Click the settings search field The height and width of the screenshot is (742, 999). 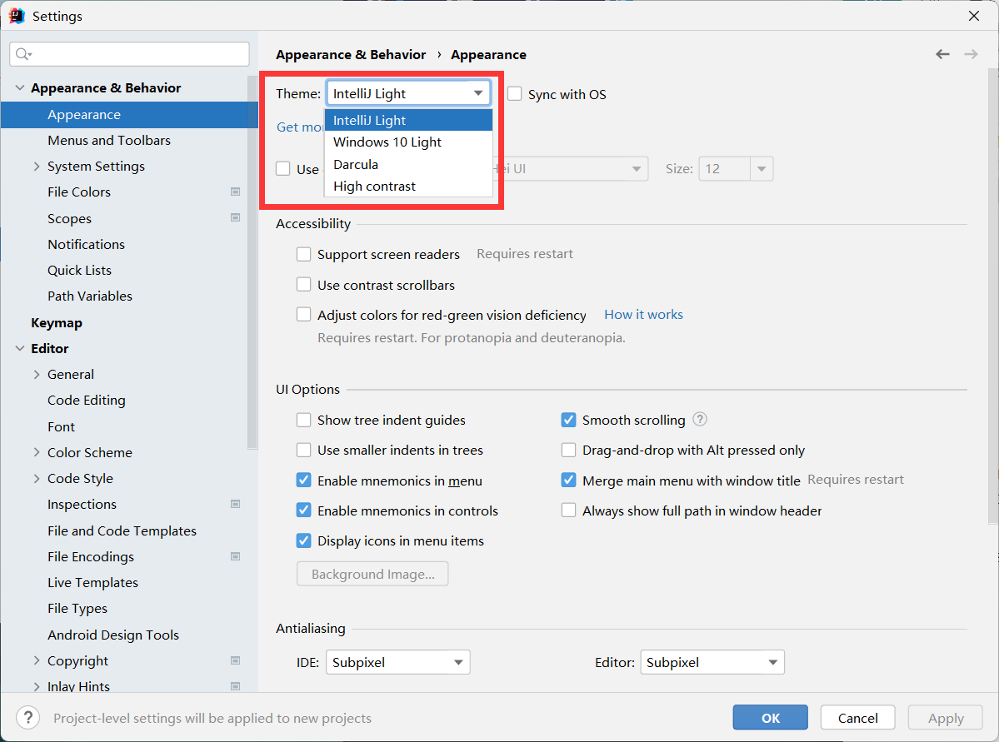point(129,54)
